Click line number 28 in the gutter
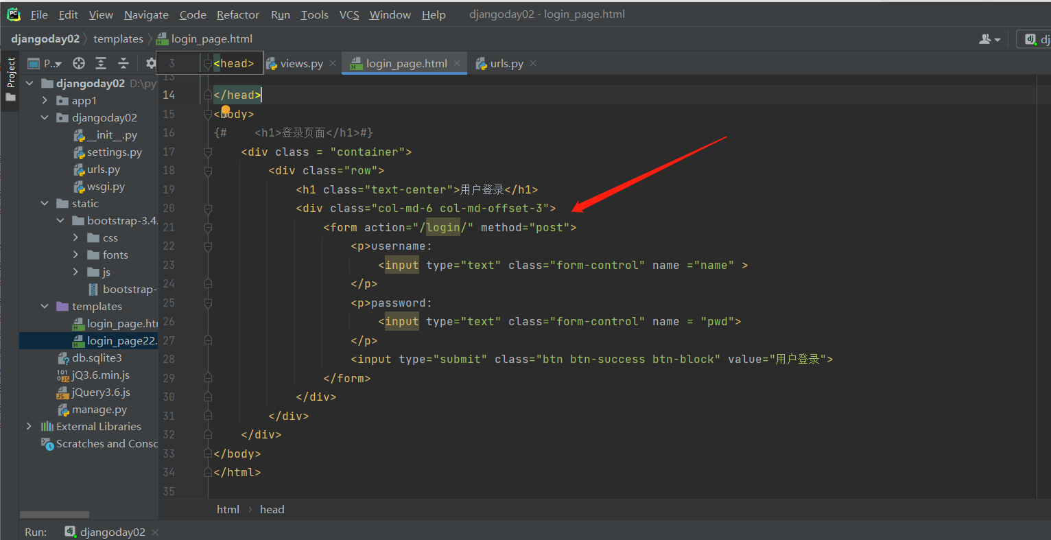 (169, 360)
